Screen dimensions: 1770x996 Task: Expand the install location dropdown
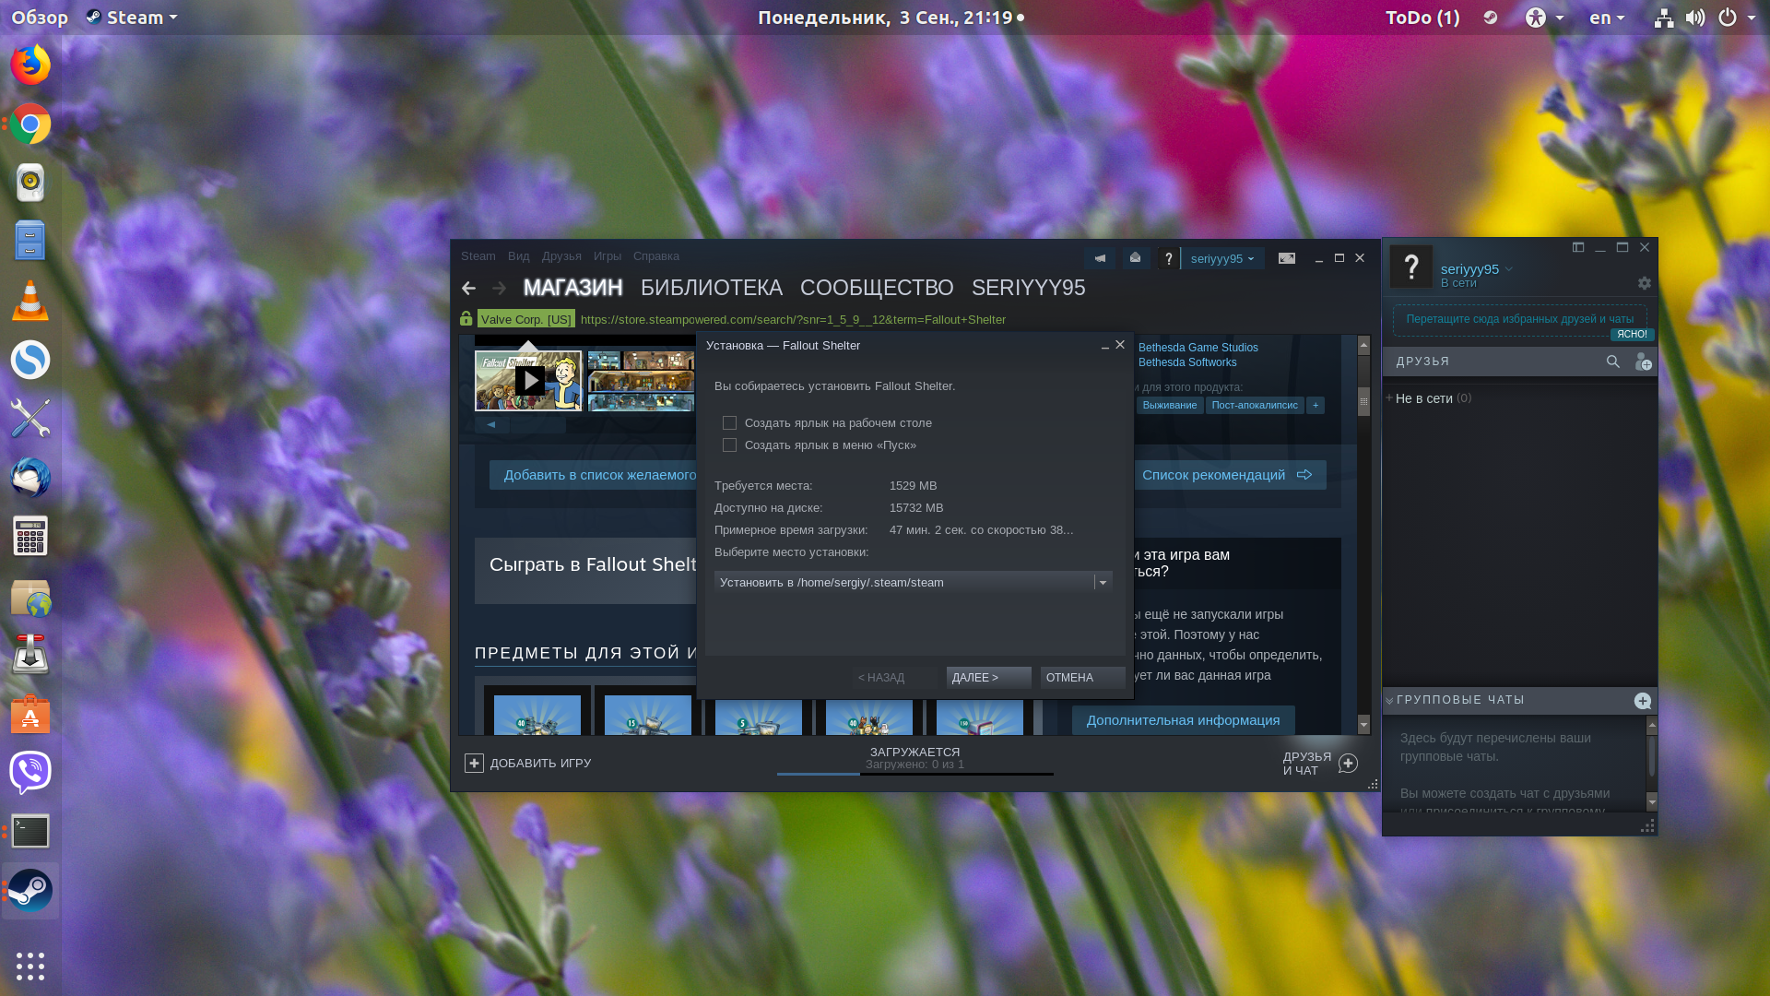click(1103, 582)
